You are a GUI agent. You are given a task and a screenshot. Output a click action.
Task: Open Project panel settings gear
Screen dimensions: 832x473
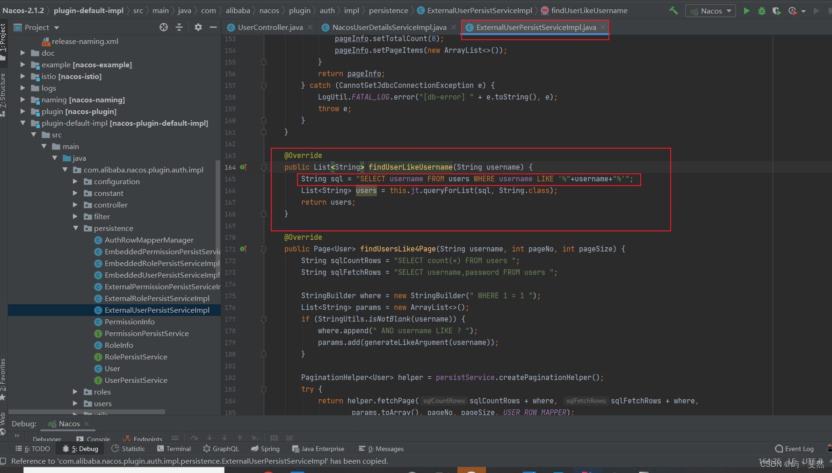click(198, 27)
